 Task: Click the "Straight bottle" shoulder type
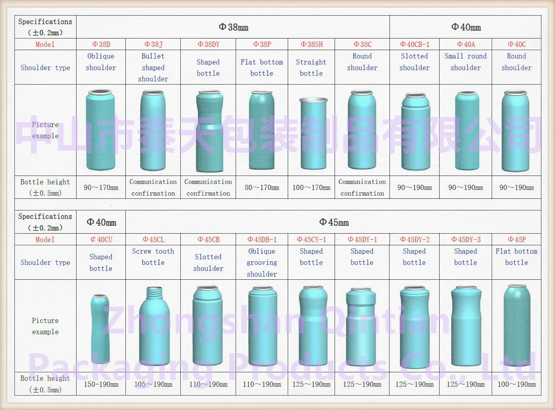[x=311, y=67]
